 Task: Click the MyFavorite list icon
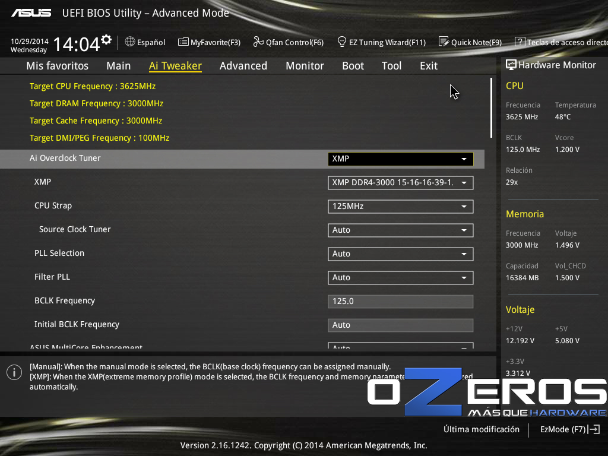183,42
